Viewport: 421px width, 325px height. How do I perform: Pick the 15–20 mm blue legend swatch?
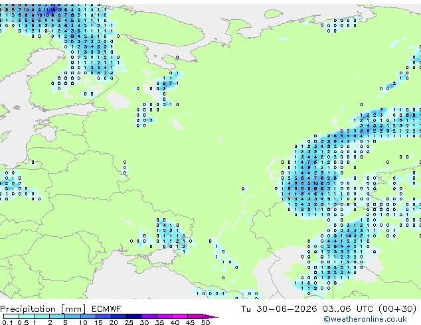click(x=103, y=316)
